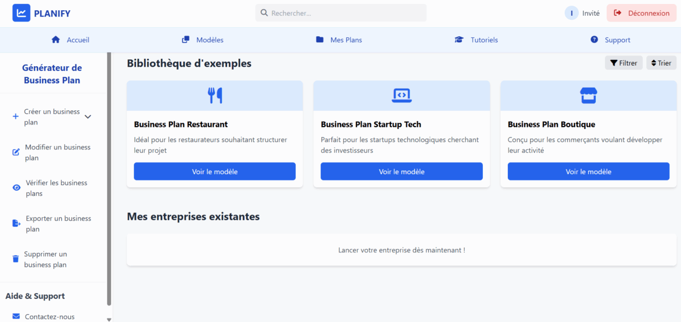Click the Déconnexion logout button

[x=641, y=13]
